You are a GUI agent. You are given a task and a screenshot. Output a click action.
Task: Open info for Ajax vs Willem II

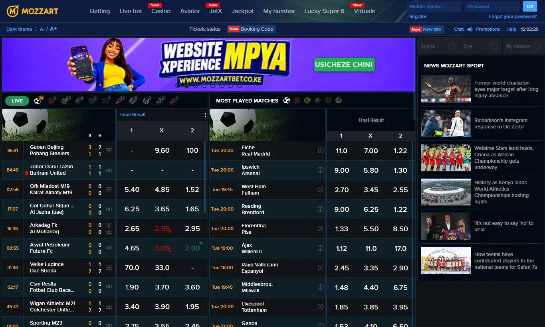click(320, 248)
